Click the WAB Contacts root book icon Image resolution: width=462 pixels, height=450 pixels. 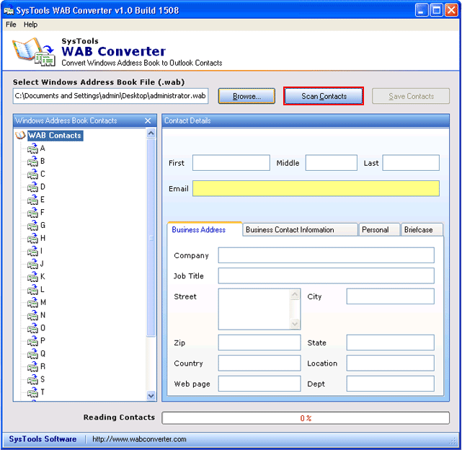20,136
